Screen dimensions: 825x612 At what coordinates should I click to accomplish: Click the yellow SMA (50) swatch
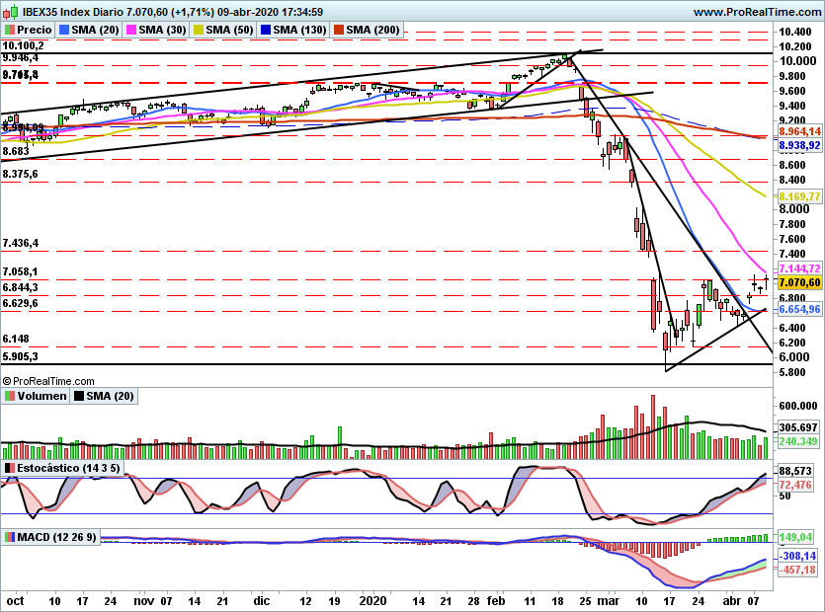tap(198, 30)
